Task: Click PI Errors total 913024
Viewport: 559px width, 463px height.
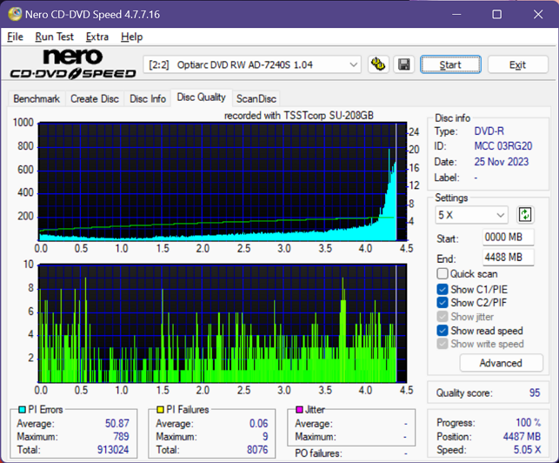Action: tap(113, 449)
